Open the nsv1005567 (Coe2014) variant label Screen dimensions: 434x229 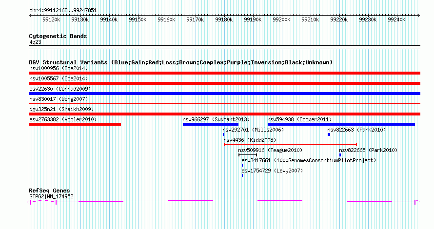(59, 78)
